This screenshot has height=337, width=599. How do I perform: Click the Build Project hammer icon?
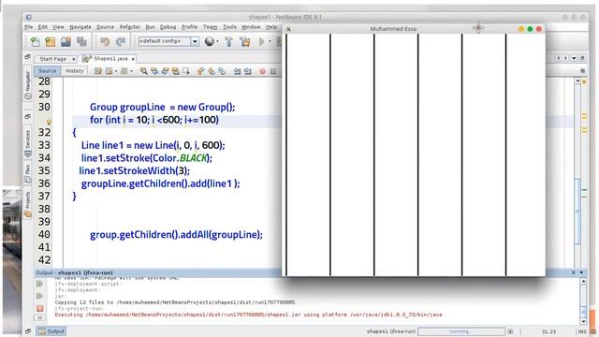point(228,41)
